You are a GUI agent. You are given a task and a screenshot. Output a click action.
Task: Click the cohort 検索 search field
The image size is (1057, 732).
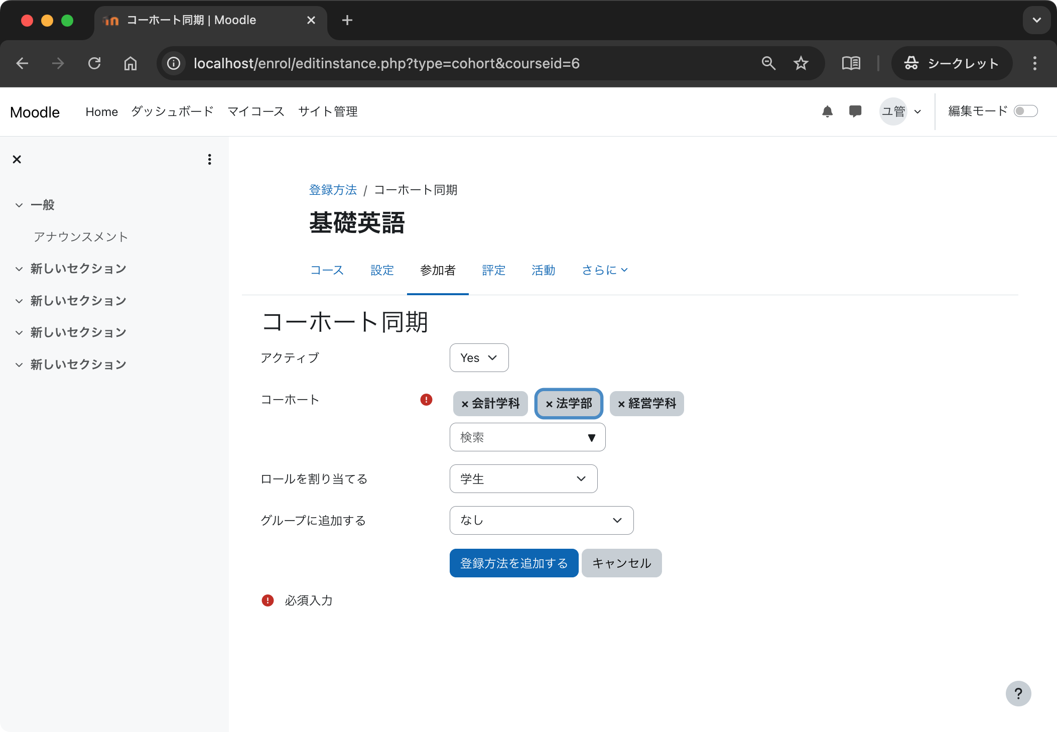click(x=517, y=437)
